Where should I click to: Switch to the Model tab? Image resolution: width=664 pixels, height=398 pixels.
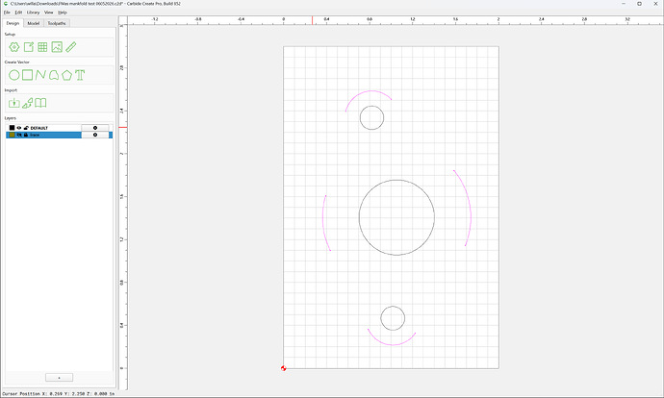coord(34,23)
